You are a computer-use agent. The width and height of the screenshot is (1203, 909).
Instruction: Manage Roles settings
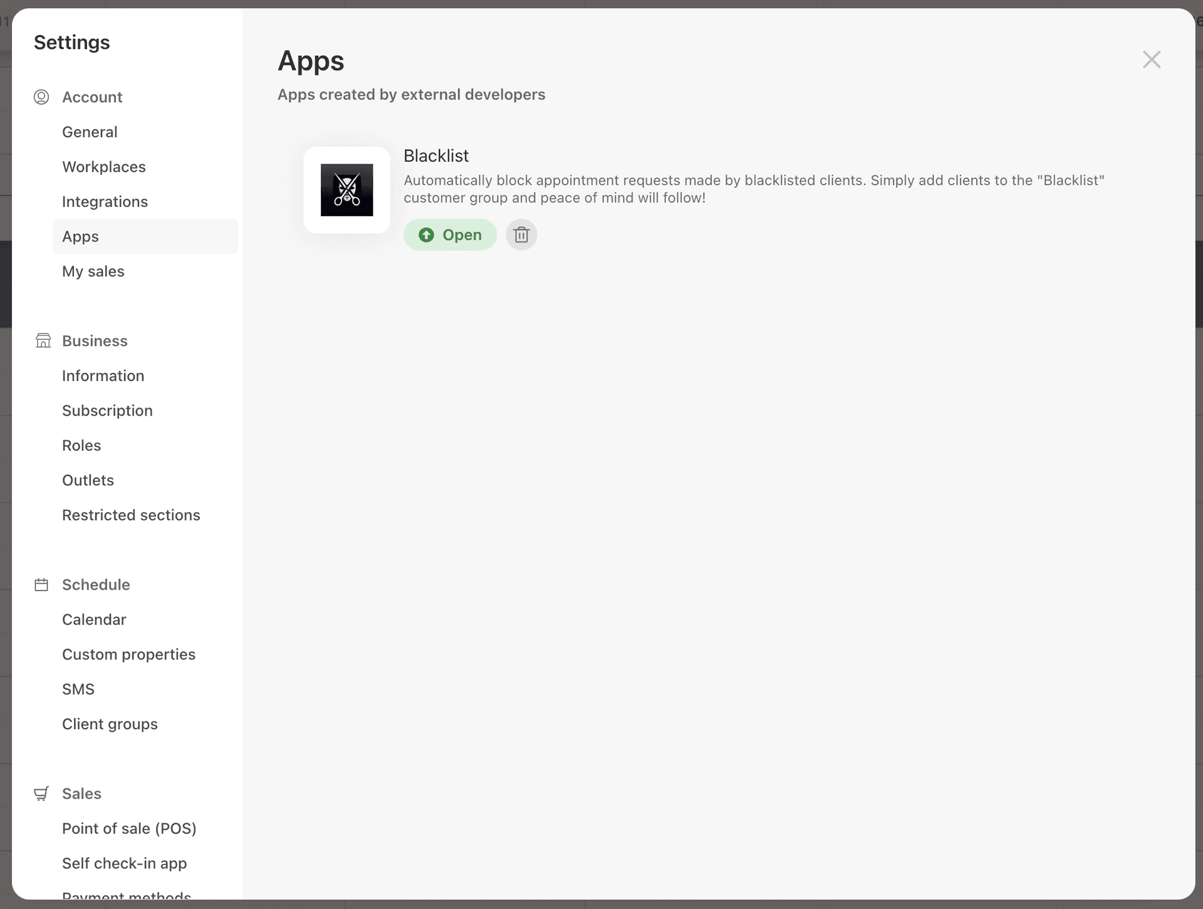tap(81, 445)
